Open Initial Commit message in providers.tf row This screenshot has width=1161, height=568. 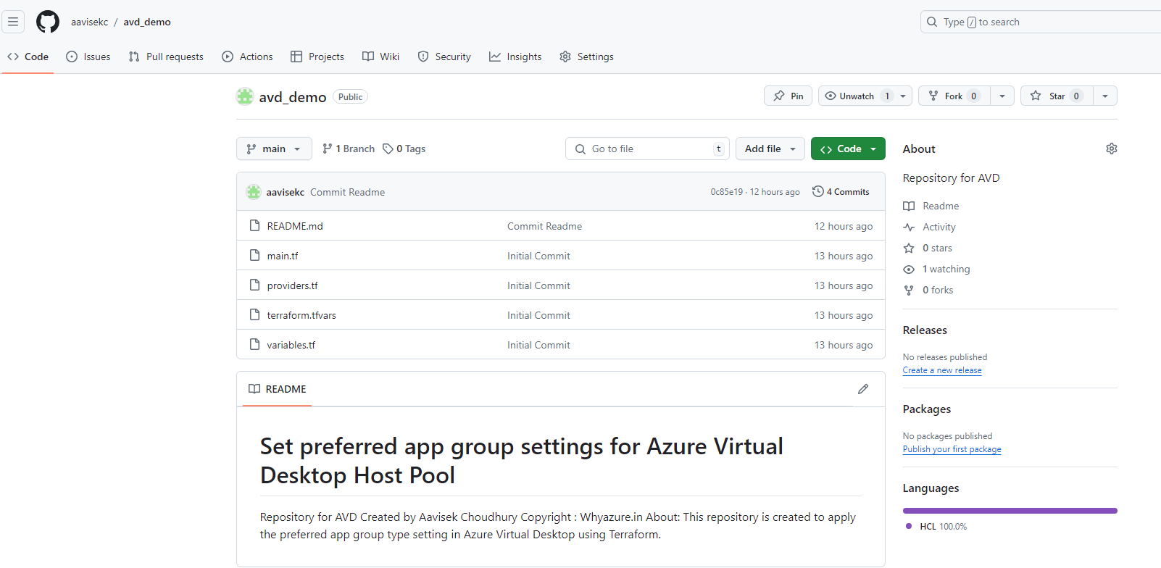coord(538,285)
